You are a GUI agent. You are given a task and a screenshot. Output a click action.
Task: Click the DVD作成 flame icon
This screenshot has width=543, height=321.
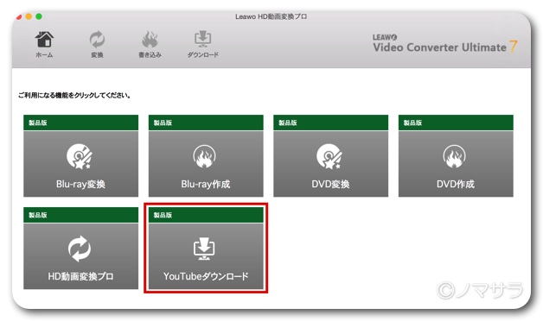[x=454, y=156]
